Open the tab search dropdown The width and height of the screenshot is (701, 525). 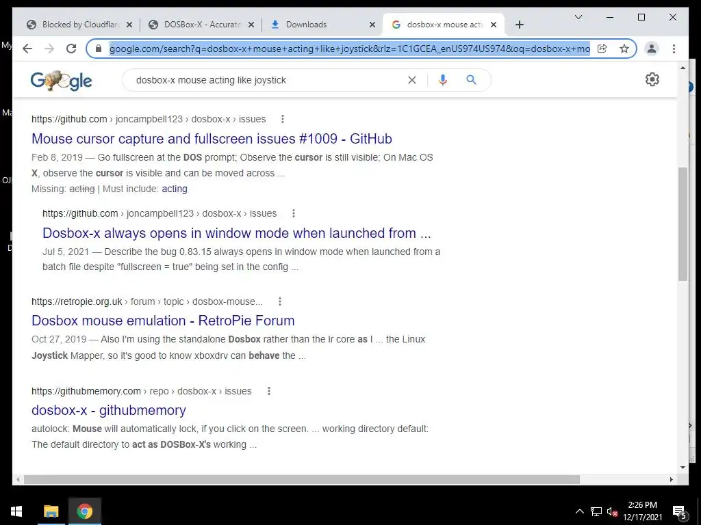[x=578, y=17]
